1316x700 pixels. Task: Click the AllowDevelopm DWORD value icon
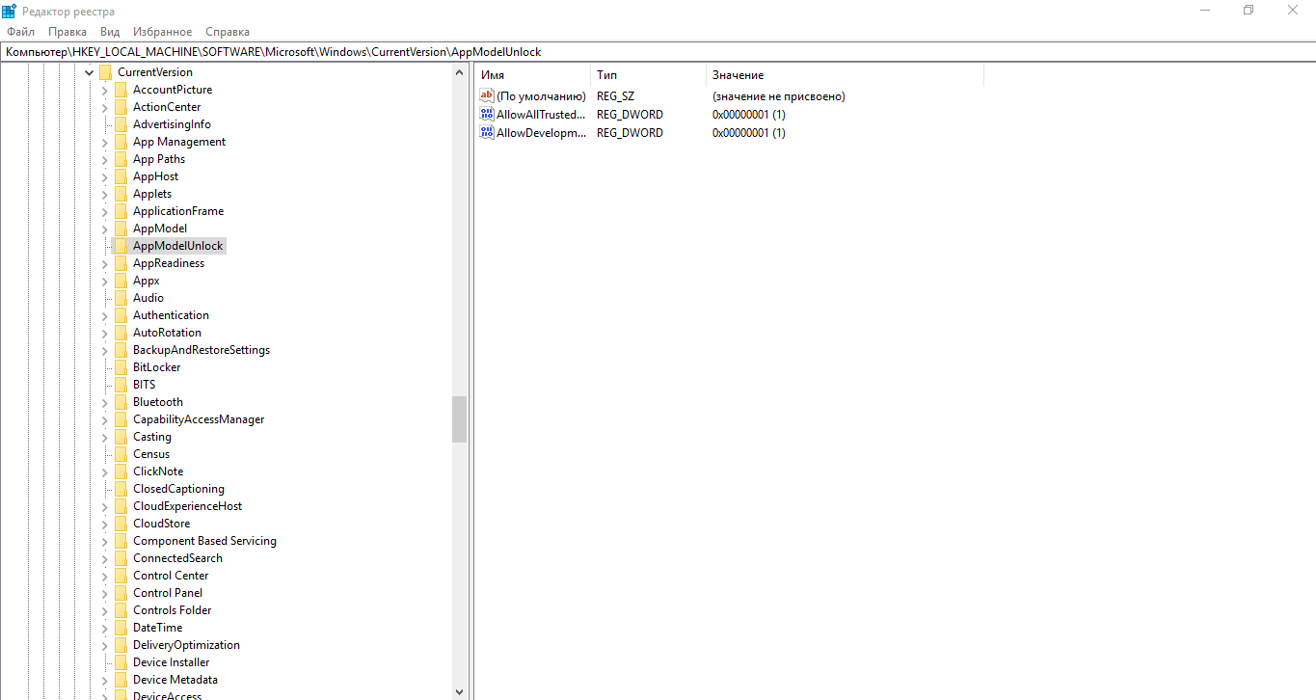tap(487, 133)
